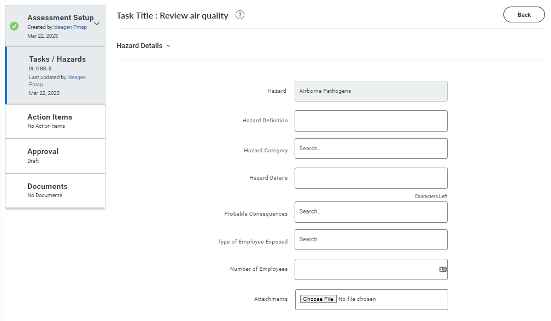Viewport: 551px width, 321px height.
Task: Switch to the Approval section
Action: pos(55,156)
